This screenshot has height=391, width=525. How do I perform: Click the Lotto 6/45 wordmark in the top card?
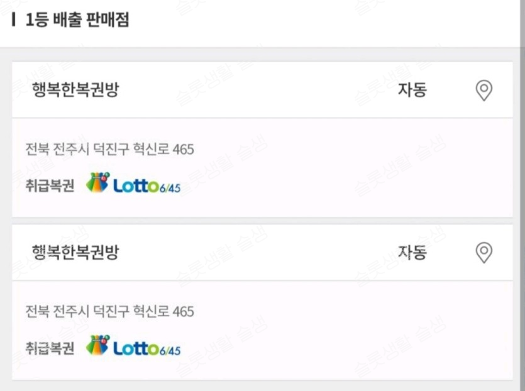(147, 186)
